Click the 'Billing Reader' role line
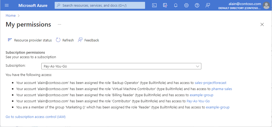Screen dimensions: 272x127 [115, 95]
